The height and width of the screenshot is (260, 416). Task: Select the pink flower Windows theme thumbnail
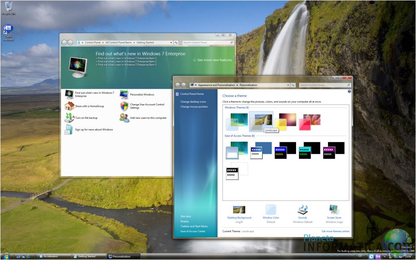(x=310, y=121)
